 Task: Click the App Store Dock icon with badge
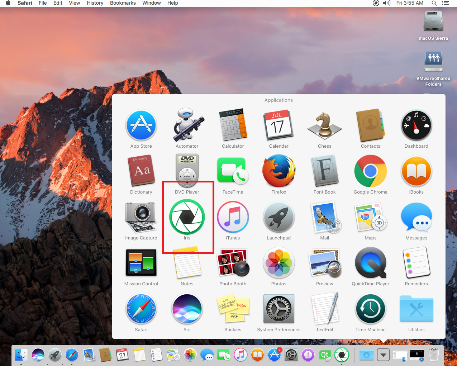click(x=275, y=355)
